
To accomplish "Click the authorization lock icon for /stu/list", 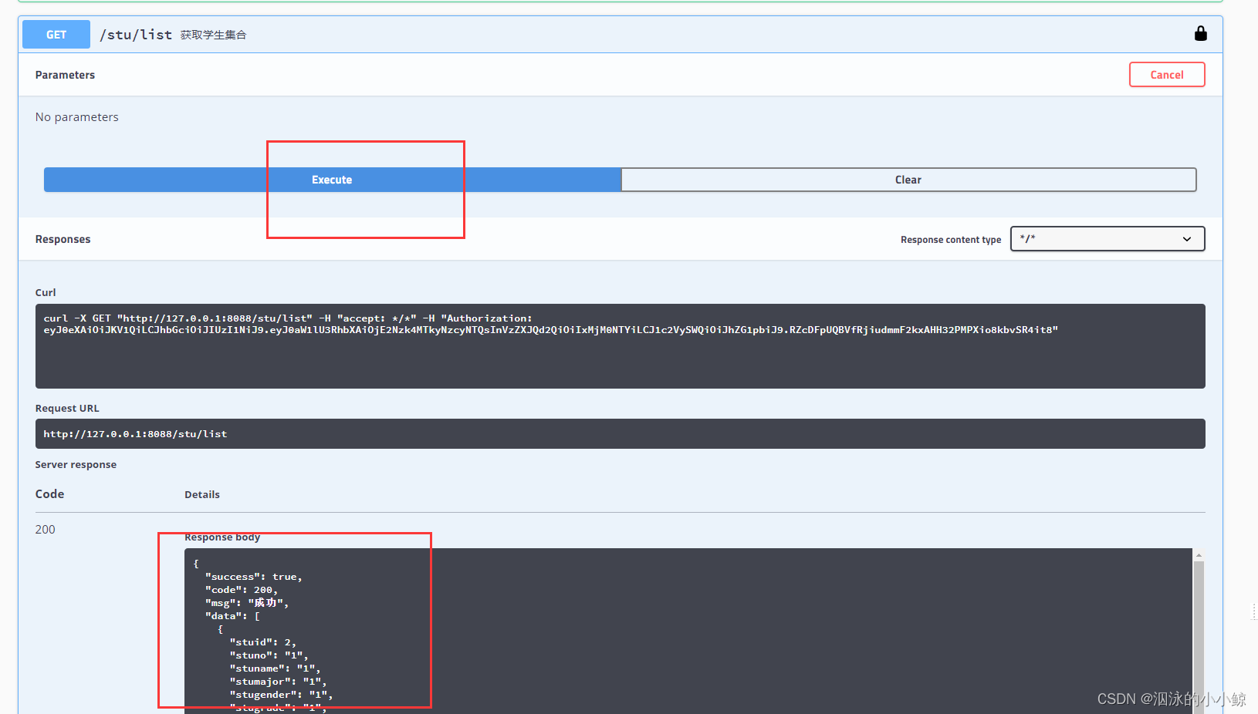I will click(x=1200, y=33).
